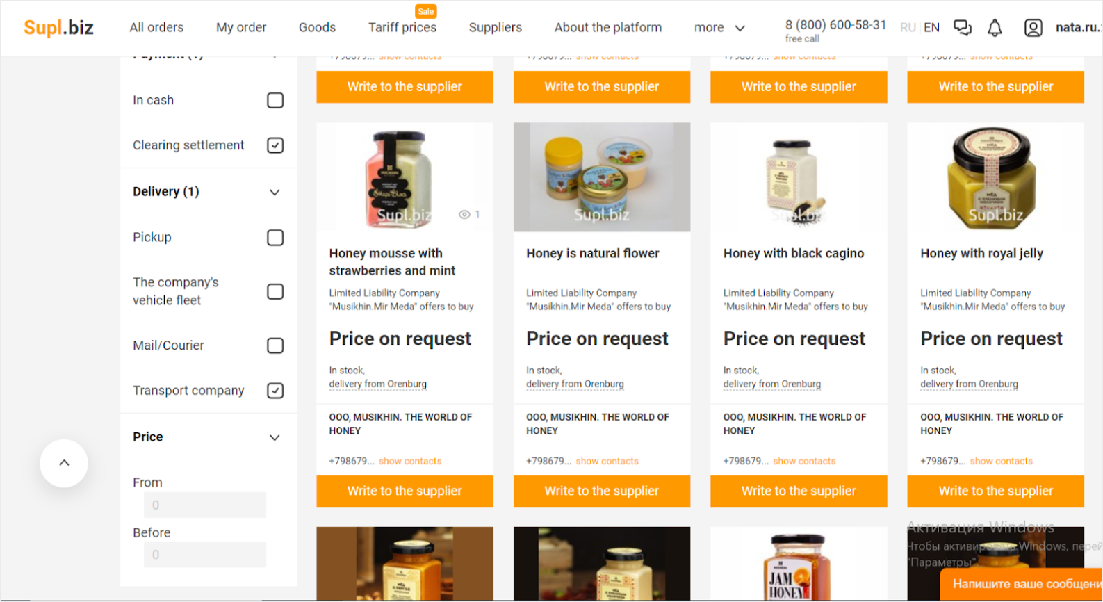Show contacts for Honey is natural flower
This screenshot has width=1103, height=602.
[607, 461]
